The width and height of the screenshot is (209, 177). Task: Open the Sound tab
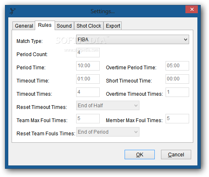pos(64,26)
